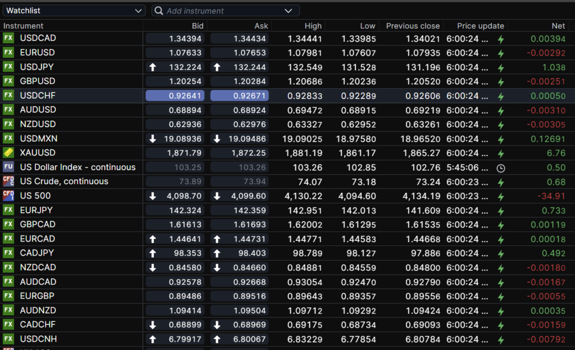The width and height of the screenshot is (575, 350).
Task: Click the Previous close column header
Action: coord(413,26)
